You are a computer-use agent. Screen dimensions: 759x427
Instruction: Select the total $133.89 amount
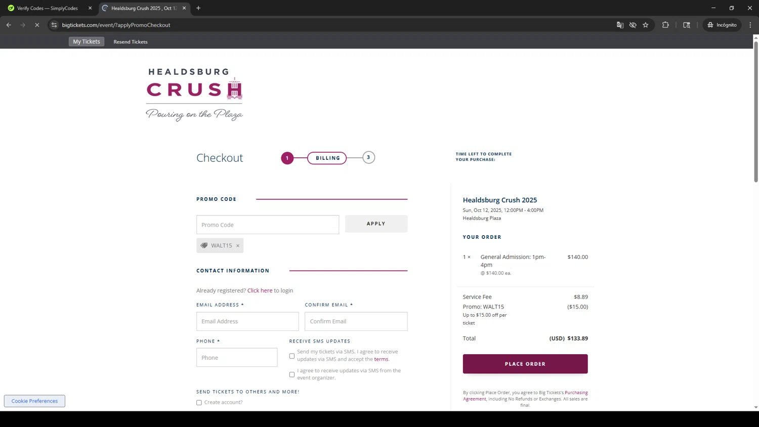coord(577,338)
